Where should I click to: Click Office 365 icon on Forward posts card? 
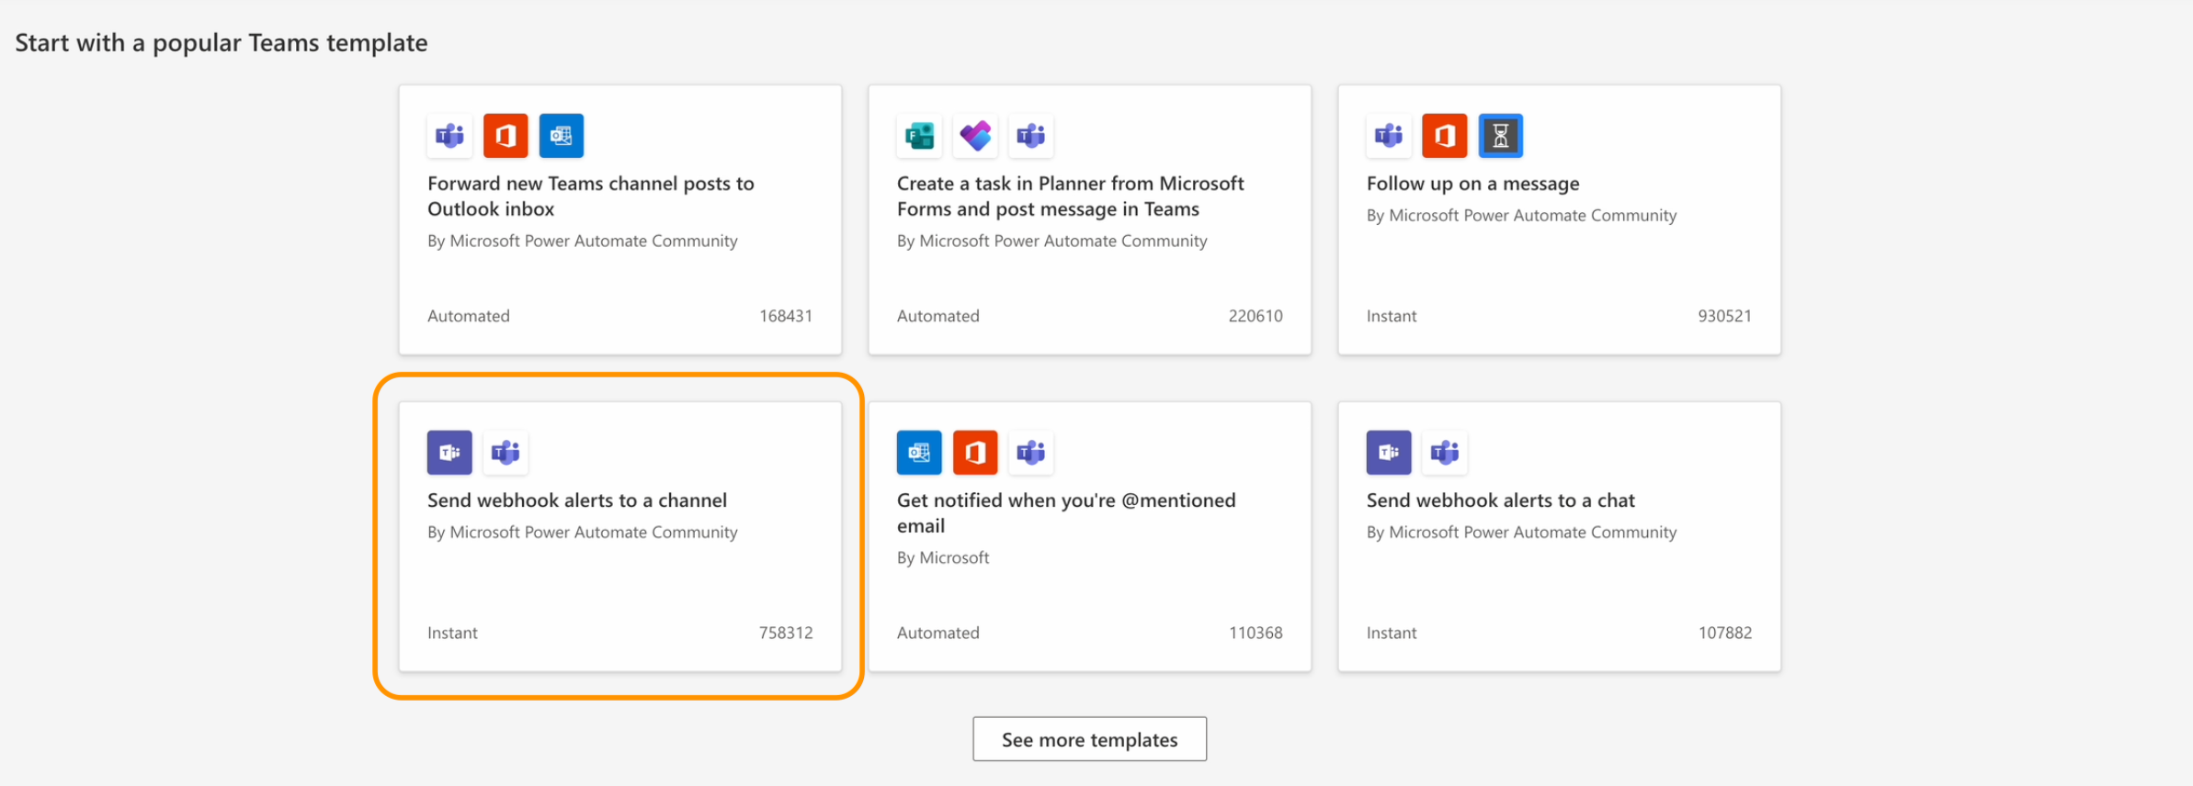coord(506,136)
